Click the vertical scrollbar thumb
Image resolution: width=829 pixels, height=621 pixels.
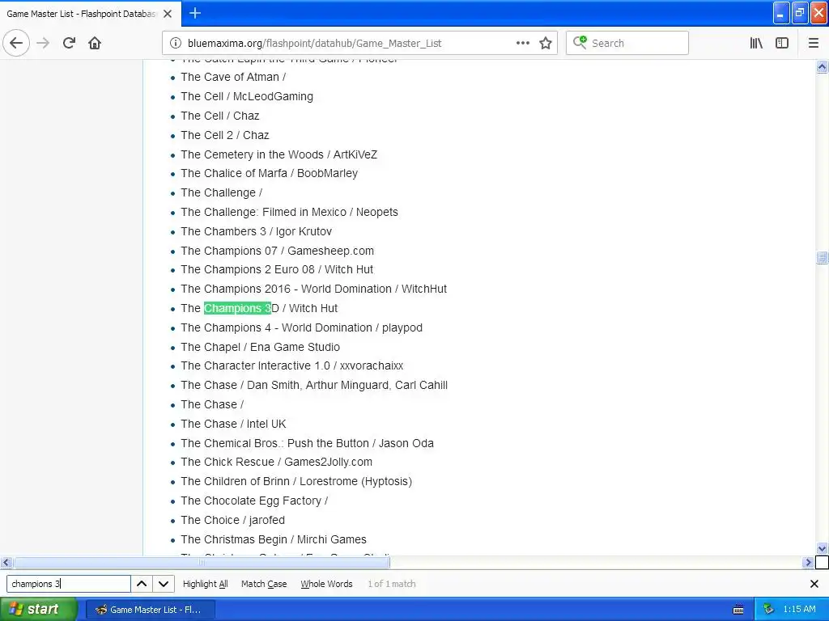click(x=822, y=257)
